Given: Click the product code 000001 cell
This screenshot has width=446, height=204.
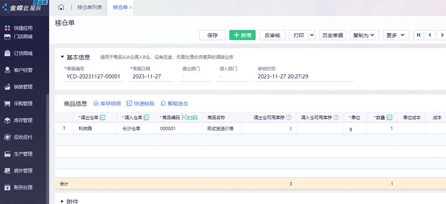Looking at the screenshot, I should tap(179, 128).
